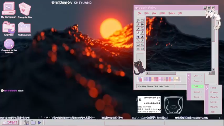Image resolution: width=224 pixels, height=126 pixels.
Task: Expand the Delet item in popup menu
Action: 197,92
